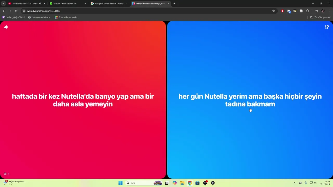Open the red hand ad-blocker extension
The height and width of the screenshot is (187, 333).
click(282, 11)
